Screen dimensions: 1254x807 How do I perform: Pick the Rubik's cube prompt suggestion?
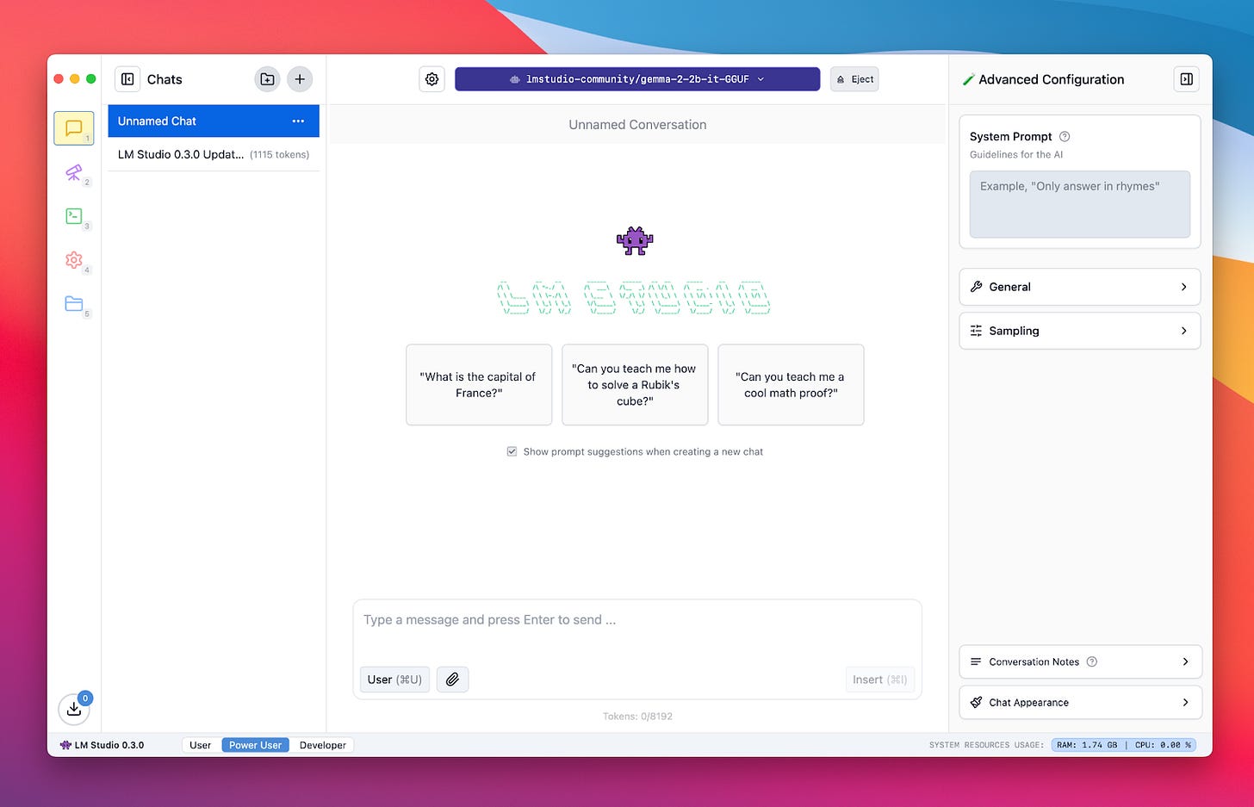point(635,385)
